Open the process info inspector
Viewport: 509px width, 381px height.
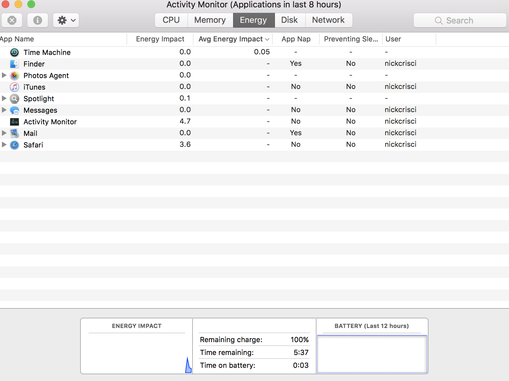point(38,20)
